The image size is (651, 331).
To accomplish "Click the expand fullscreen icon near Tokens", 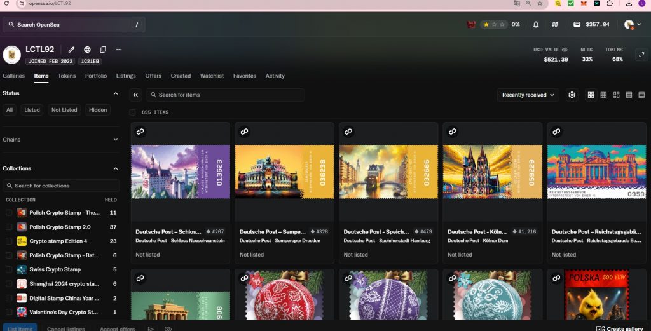I will pos(641,55).
